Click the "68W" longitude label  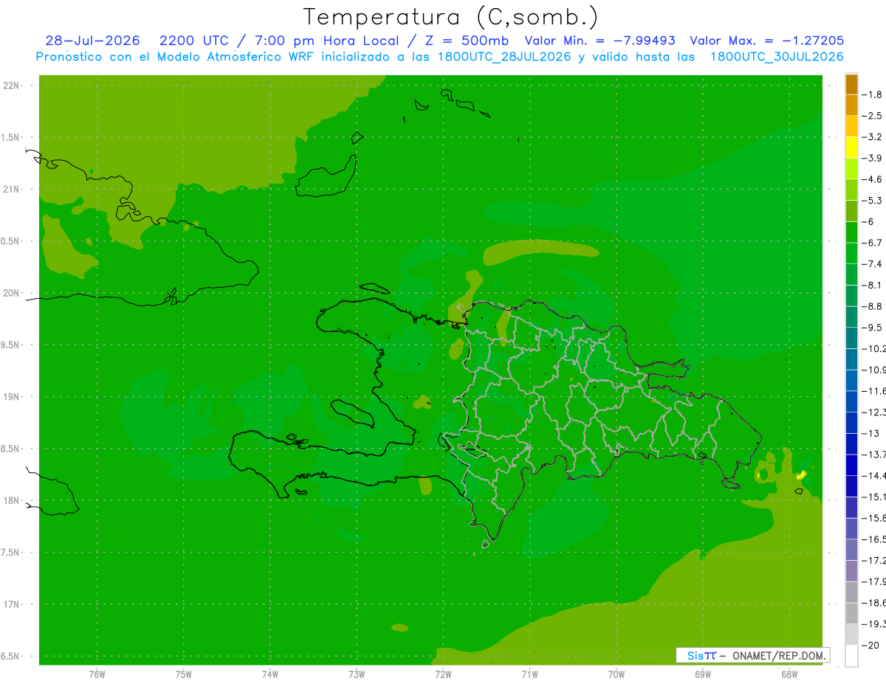tap(789, 674)
